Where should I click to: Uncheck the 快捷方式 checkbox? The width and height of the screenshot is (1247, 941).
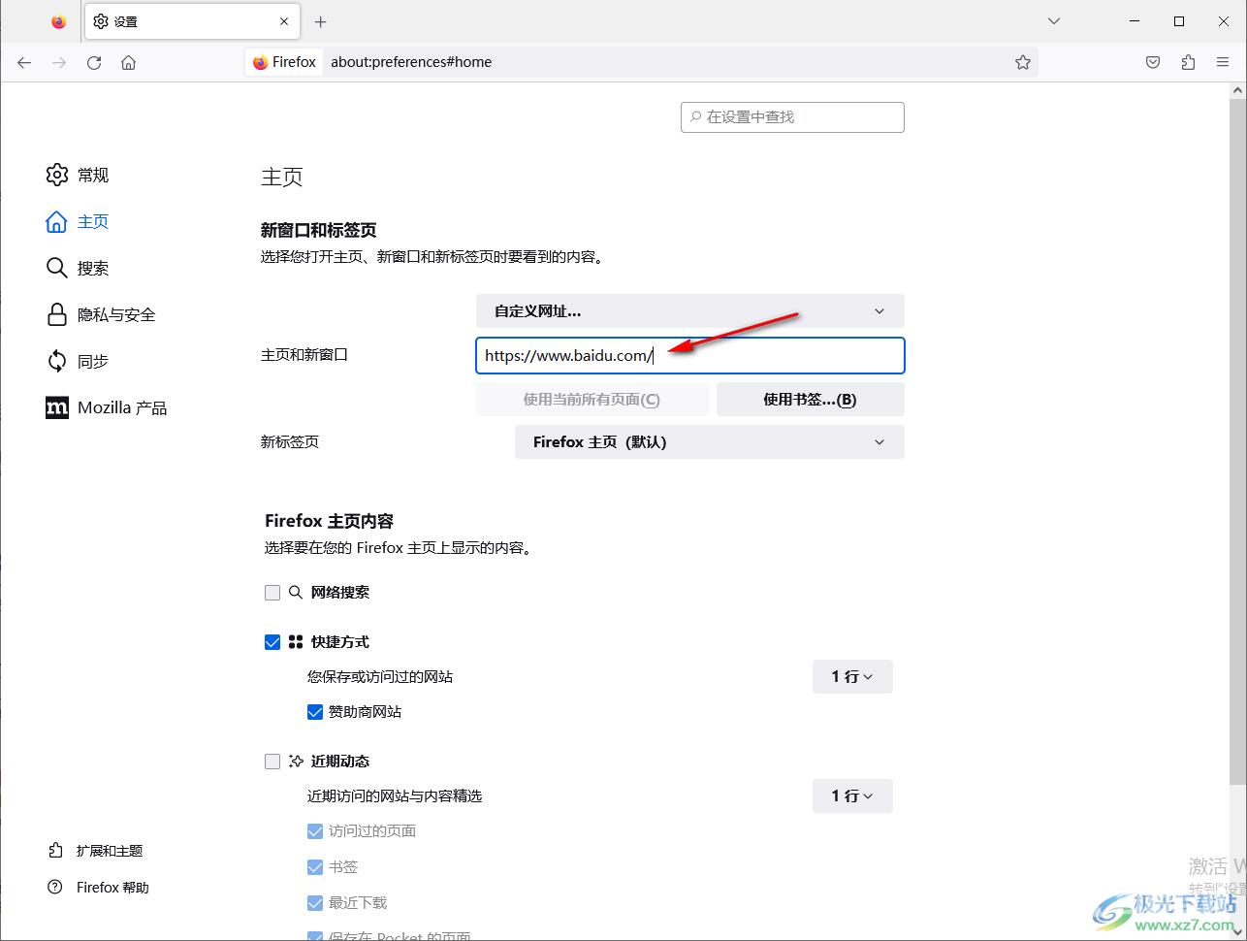[272, 642]
